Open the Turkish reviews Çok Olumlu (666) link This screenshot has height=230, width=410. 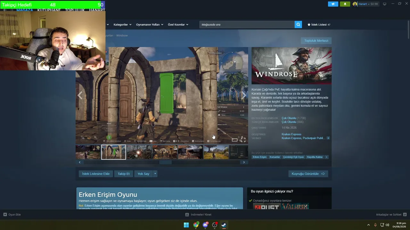[x=292, y=122]
